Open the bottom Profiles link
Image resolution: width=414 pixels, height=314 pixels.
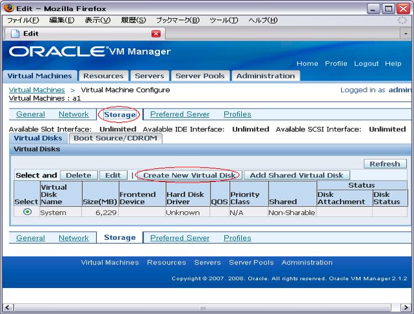tap(237, 238)
